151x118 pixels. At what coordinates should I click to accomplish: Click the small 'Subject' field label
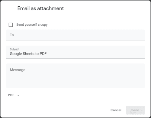coord(14,49)
